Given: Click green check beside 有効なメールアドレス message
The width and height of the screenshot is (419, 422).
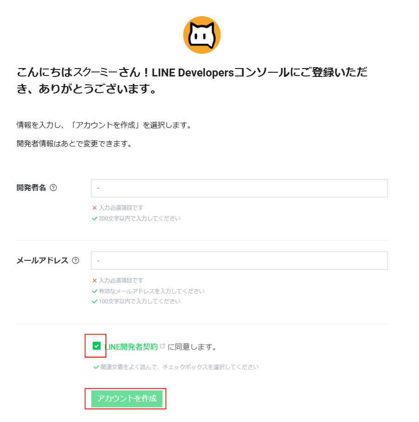Looking at the screenshot, I should [x=94, y=291].
